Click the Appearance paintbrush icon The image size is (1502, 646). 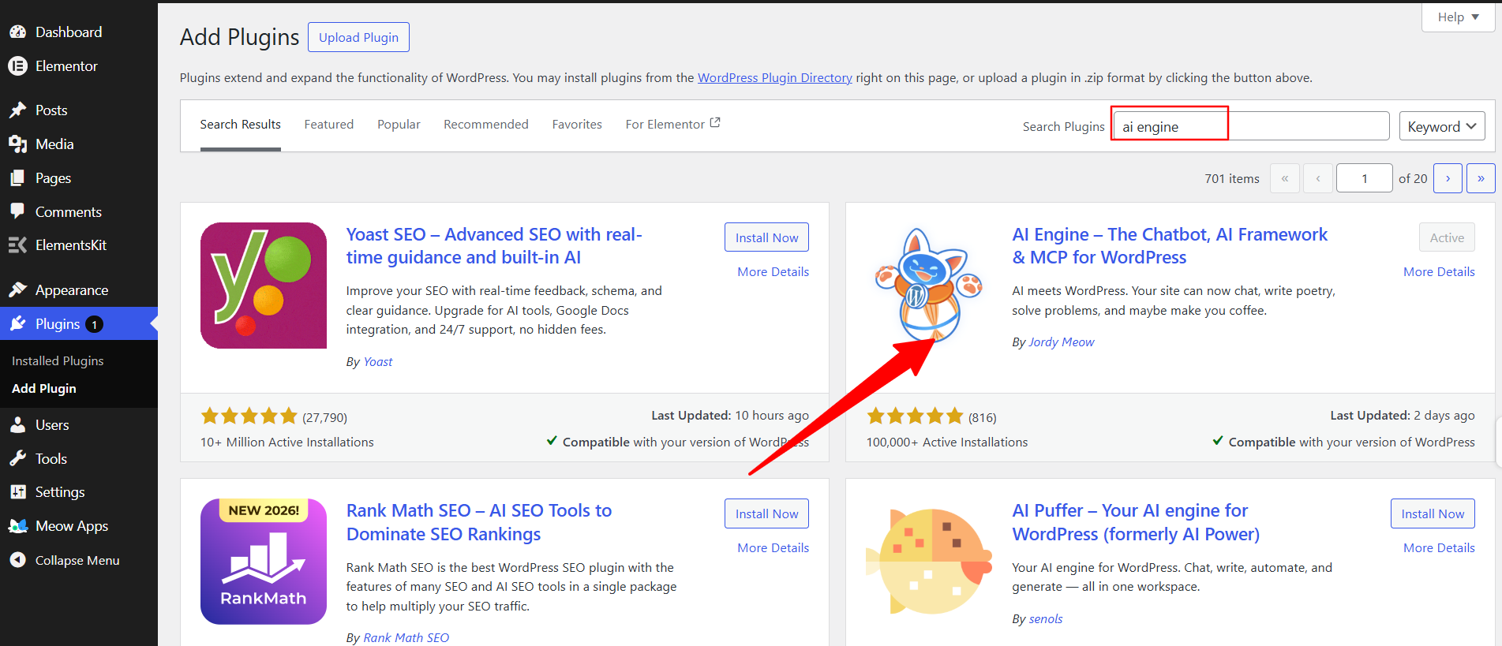(x=17, y=290)
